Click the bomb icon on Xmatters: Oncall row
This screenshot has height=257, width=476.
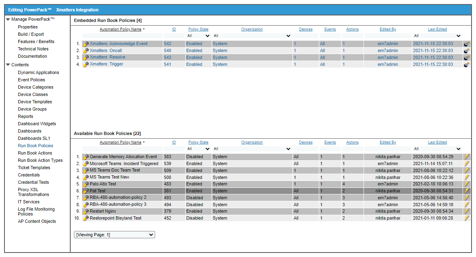[467, 51]
